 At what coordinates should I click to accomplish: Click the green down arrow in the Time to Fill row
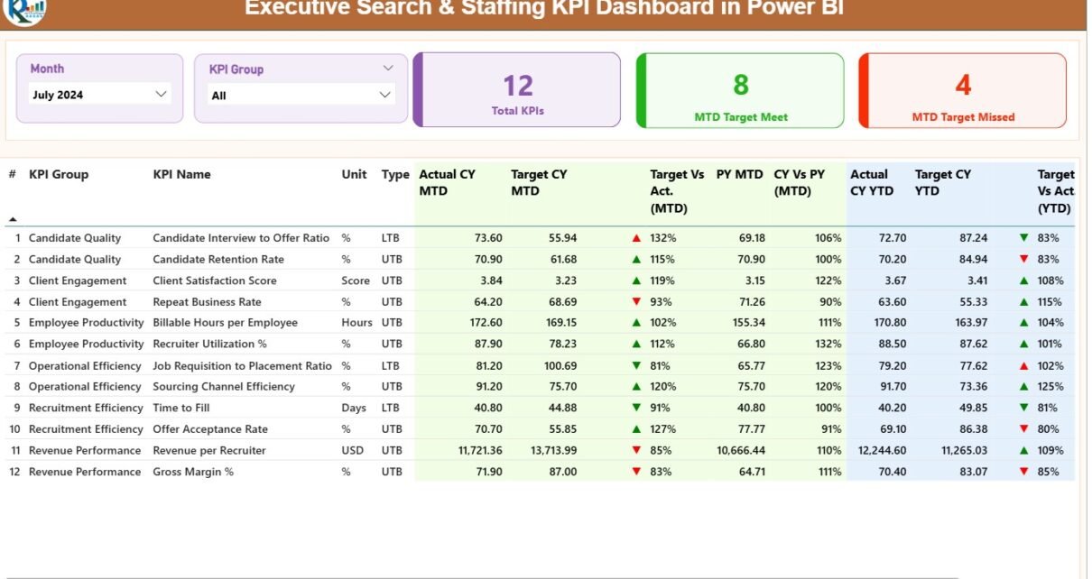point(636,408)
